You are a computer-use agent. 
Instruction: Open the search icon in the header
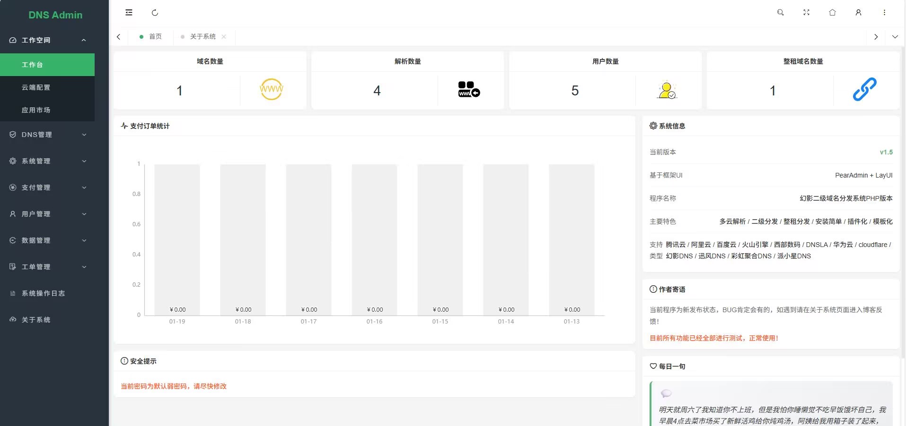(780, 13)
